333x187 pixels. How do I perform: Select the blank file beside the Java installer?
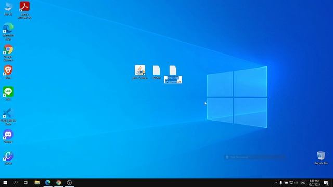(156, 72)
